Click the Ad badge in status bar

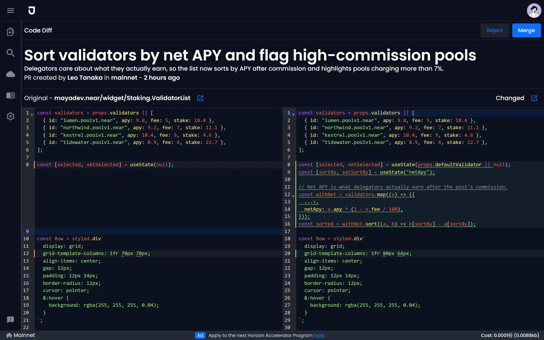(x=200, y=335)
